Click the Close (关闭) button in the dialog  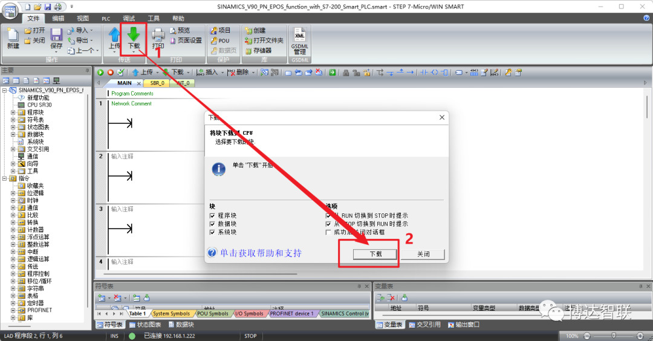(x=423, y=254)
